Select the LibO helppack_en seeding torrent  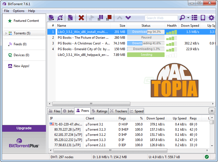[131, 55]
